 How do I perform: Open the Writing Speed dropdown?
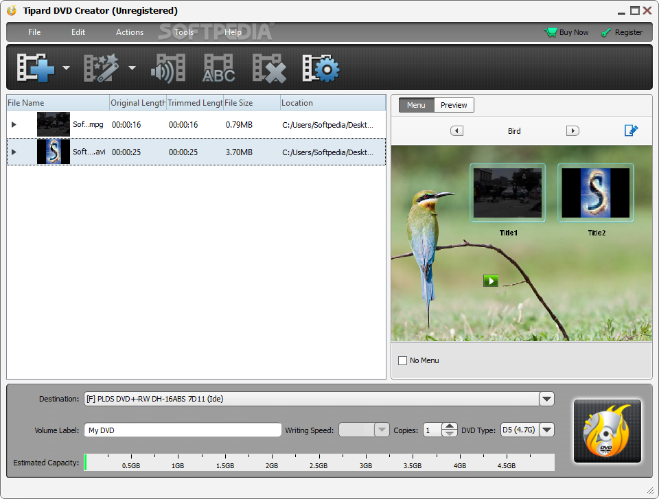pos(382,430)
